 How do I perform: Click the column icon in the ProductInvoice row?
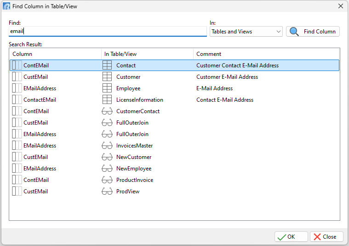coord(17,180)
